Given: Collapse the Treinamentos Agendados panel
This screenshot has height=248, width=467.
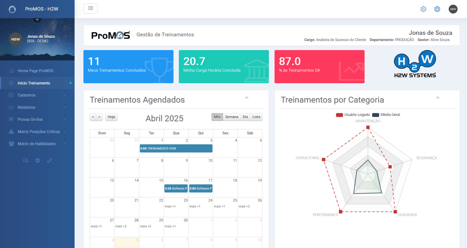Looking at the screenshot, I should pos(247,98).
